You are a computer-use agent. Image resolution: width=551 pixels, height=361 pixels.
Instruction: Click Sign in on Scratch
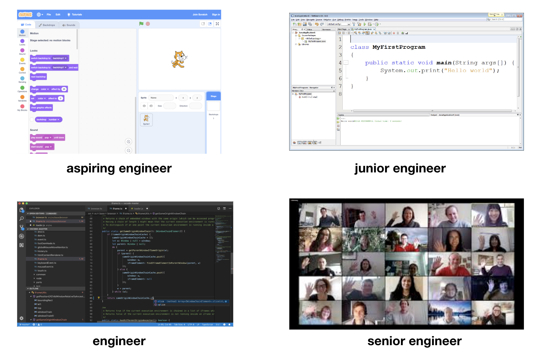216,15
